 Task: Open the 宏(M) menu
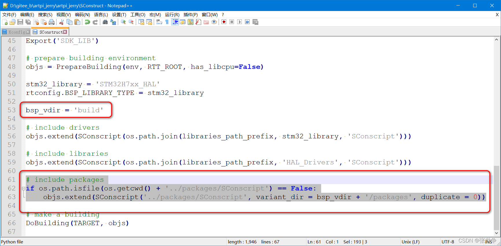155,14
